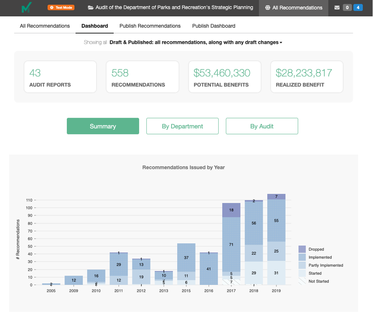Click the 2018 Started segment labeled 29
Screen dimensions: 373x321
pos(254,273)
